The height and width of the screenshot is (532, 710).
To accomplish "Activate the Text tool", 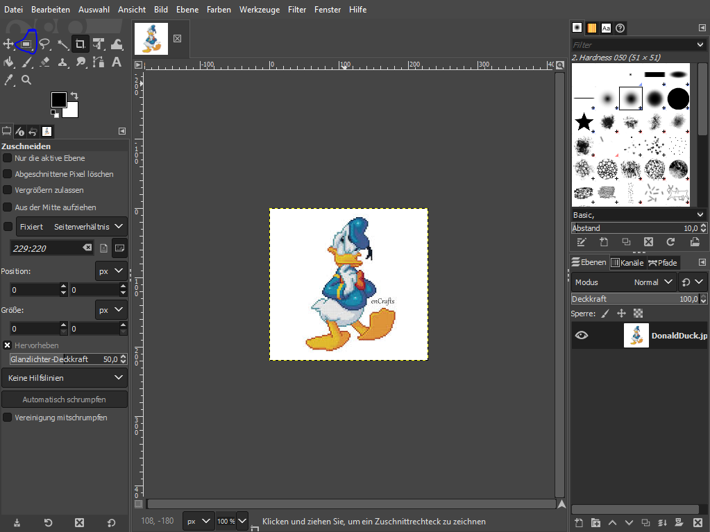I will [117, 62].
